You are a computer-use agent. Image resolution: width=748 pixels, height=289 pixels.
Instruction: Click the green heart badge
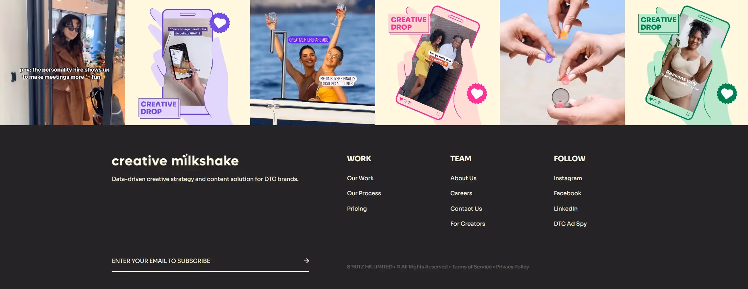727,94
